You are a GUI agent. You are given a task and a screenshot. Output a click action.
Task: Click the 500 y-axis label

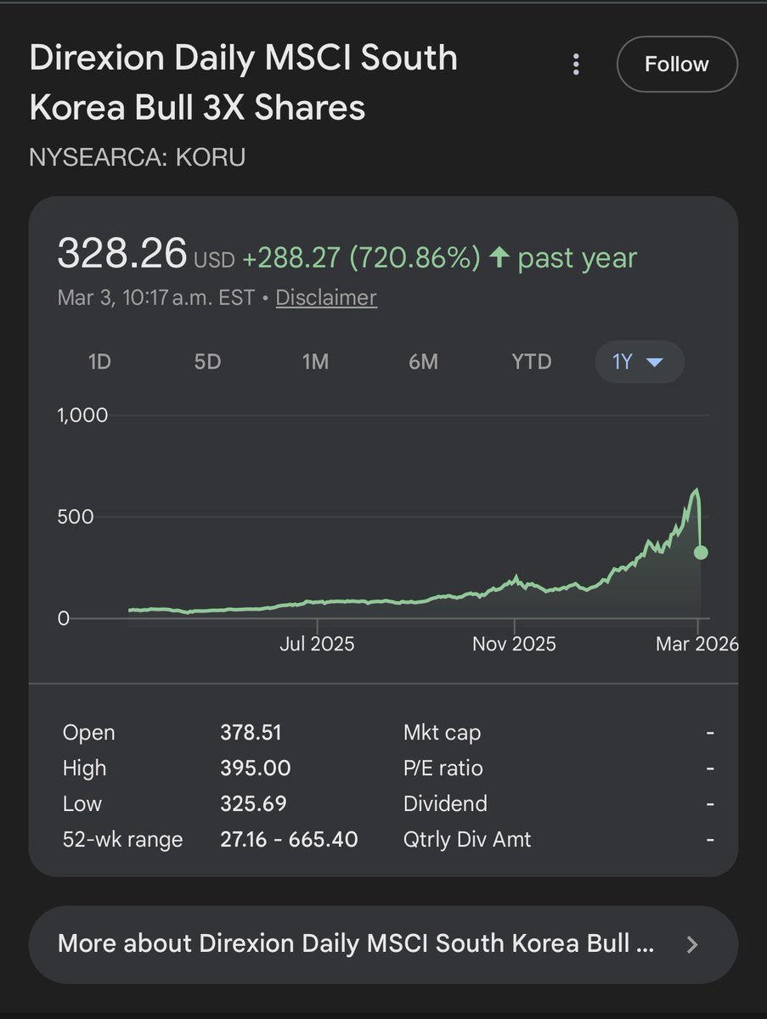(75, 516)
